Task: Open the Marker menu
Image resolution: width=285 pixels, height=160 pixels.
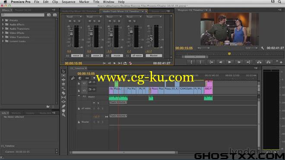Action: coord(84,2)
